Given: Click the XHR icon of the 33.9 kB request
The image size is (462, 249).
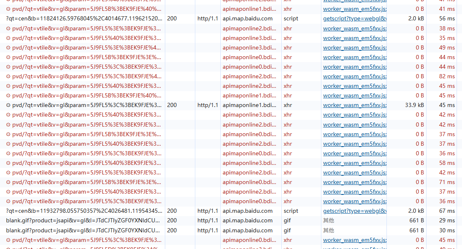Looking at the screenshot, I should point(8,105).
